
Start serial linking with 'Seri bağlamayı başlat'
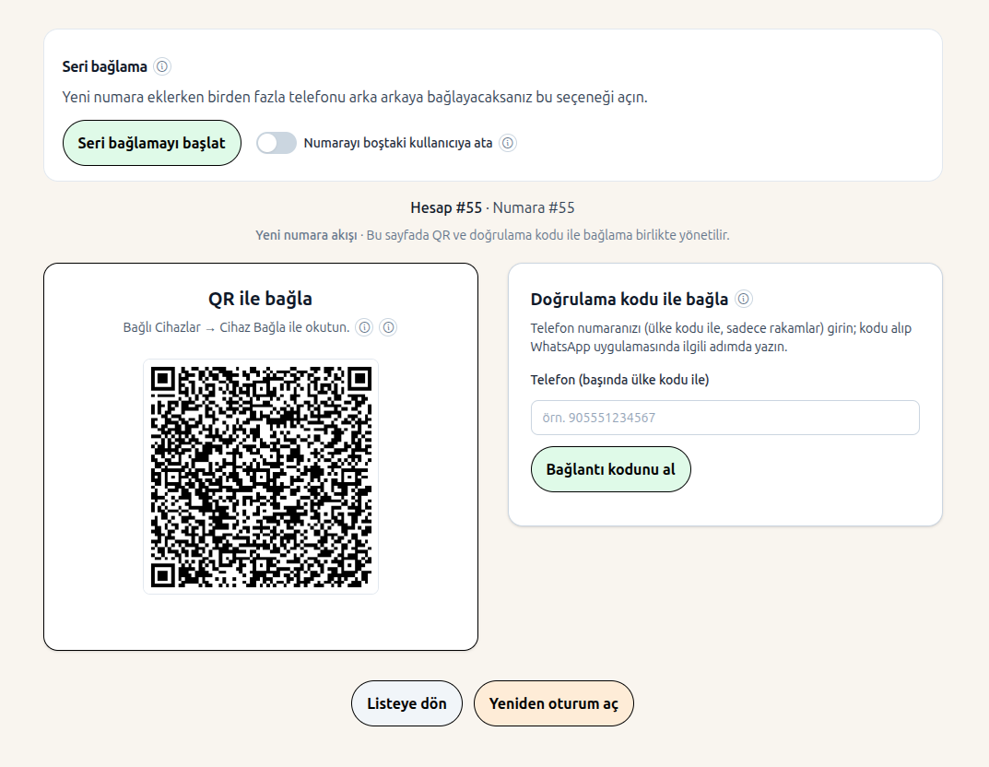click(152, 143)
